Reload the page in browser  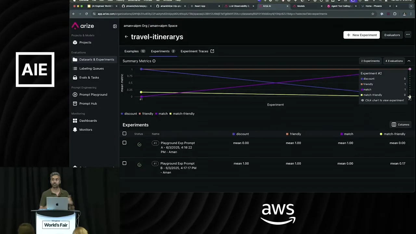coord(86,14)
